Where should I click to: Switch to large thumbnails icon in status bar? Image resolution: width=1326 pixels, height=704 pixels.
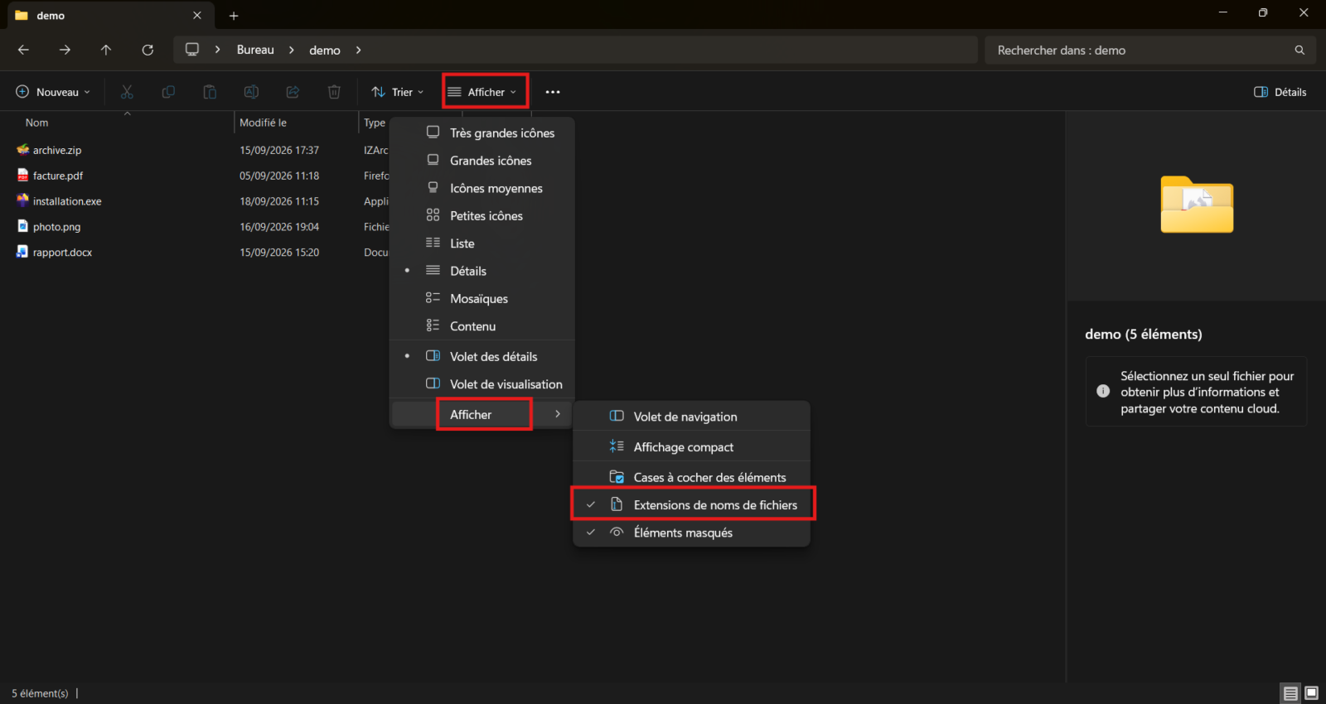tap(1311, 693)
